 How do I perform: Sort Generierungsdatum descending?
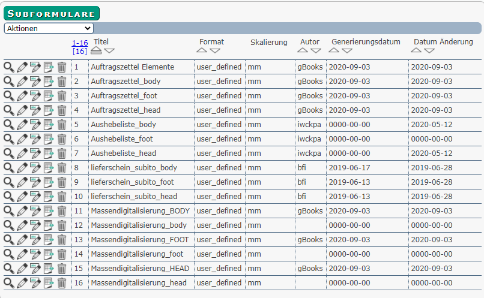347,50
